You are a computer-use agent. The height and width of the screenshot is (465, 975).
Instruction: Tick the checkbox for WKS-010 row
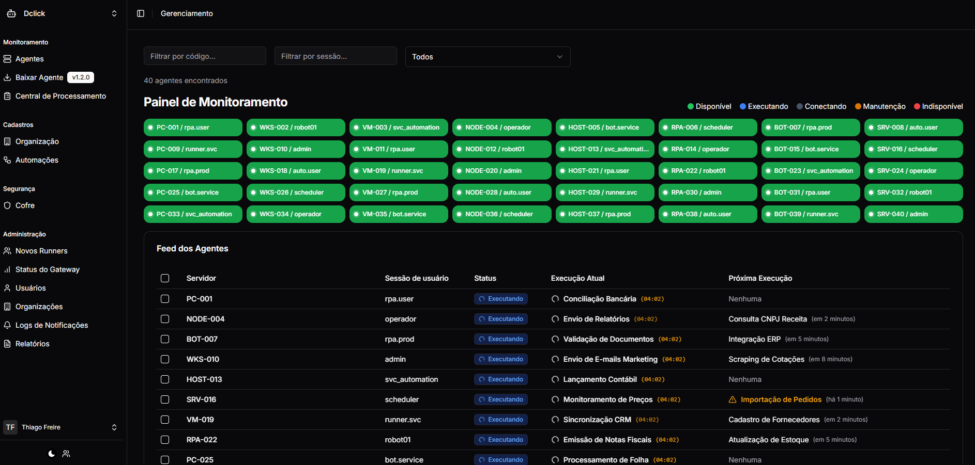(x=165, y=359)
